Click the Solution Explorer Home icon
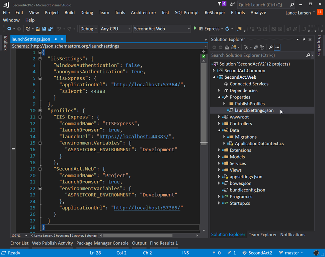The image size is (325, 257). pyautogui.click(x=227, y=48)
